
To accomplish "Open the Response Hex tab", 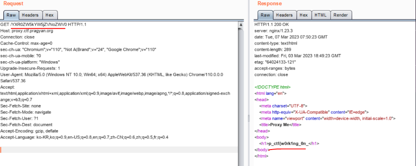I will coord(303,15).
